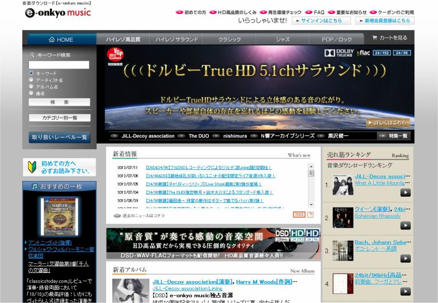
Task: Click the 原音質 DSD HD banner
Action: 213,243
